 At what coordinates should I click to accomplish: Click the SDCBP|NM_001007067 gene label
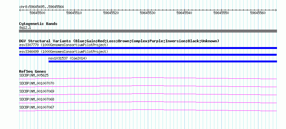37,107
